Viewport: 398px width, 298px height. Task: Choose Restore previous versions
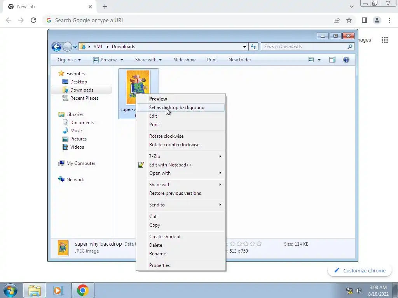181,193
